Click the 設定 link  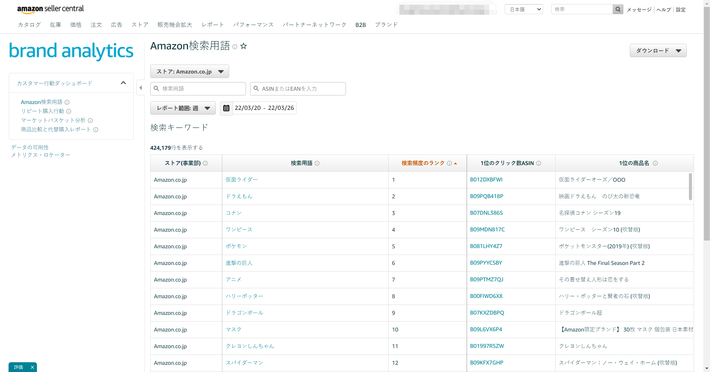click(681, 9)
